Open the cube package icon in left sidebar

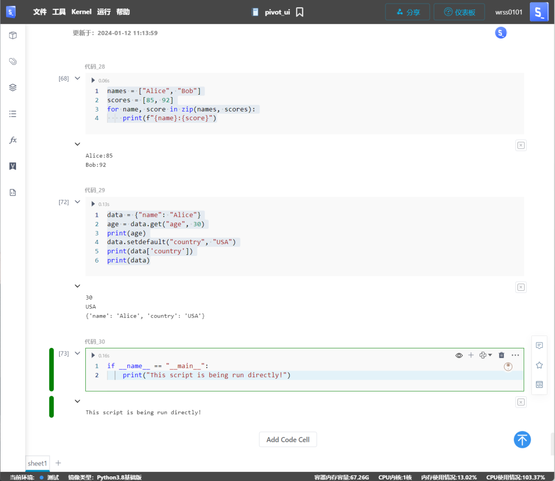tap(13, 35)
